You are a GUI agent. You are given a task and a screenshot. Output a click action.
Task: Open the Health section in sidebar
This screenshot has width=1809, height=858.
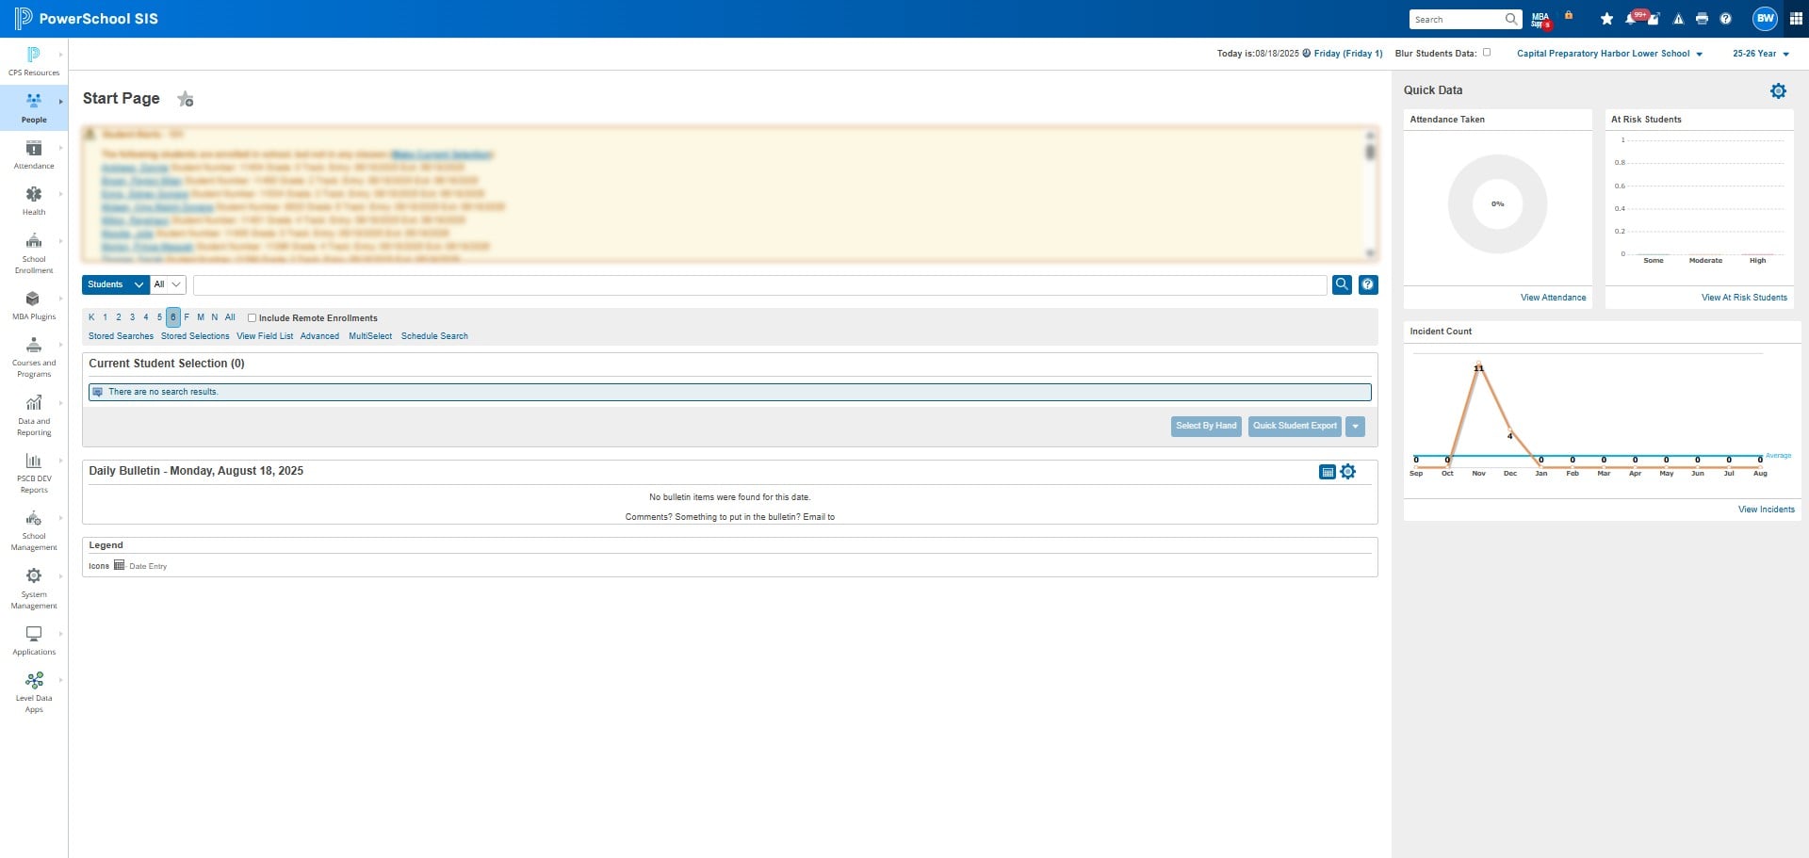[x=34, y=201]
